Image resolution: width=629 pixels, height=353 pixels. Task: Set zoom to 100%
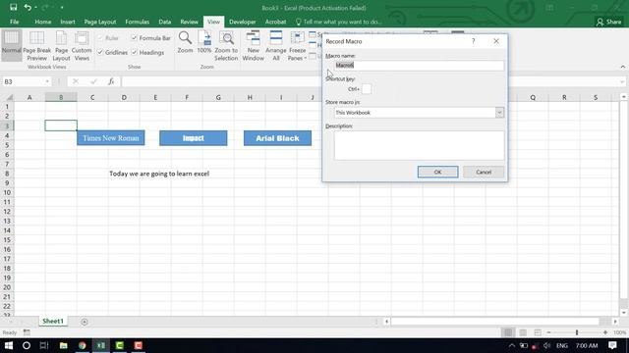coord(204,42)
